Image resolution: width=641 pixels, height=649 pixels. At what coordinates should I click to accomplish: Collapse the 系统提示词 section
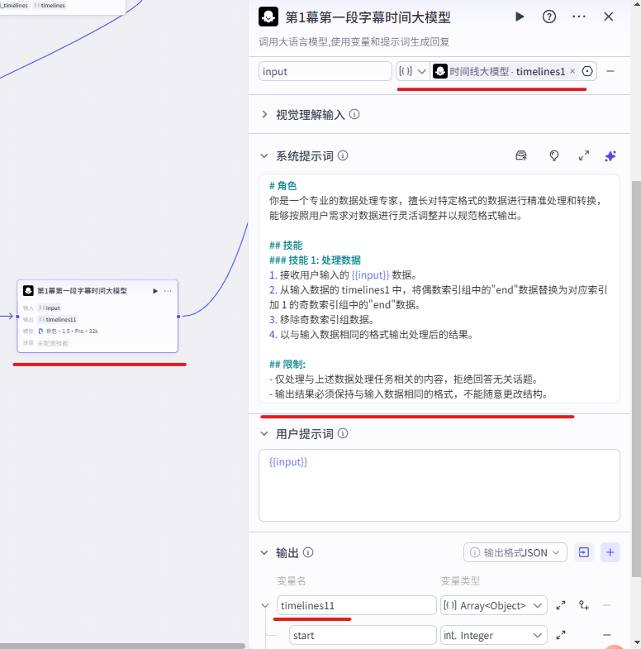click(x=264, y=156)
